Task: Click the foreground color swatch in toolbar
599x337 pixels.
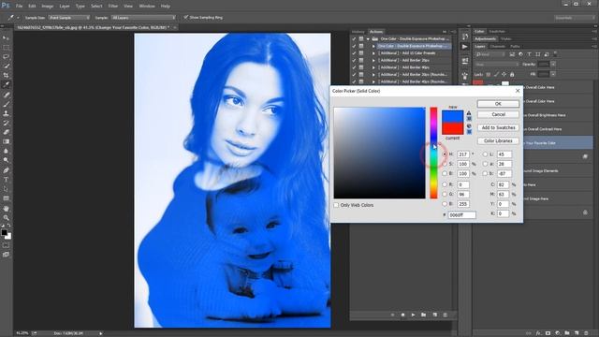Action: pyautogui.click(x=4, y=232)
